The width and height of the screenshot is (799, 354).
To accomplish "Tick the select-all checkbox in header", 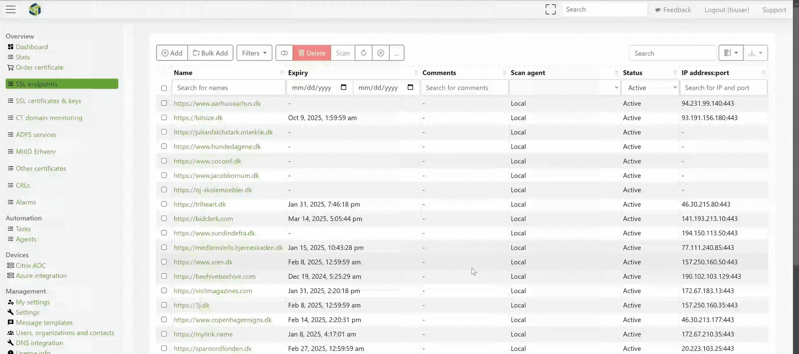I will click(x=164, y=88).
